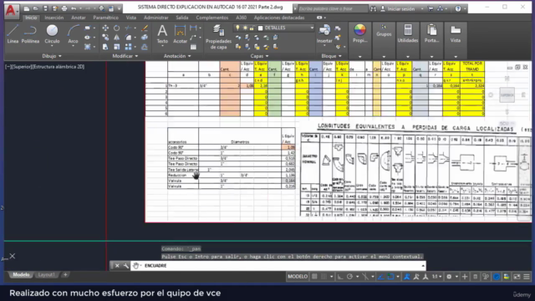The width and height of the screenshot is (535, 301).
Task: Activate the Erase (Borrar) tool
Action: 145,28
